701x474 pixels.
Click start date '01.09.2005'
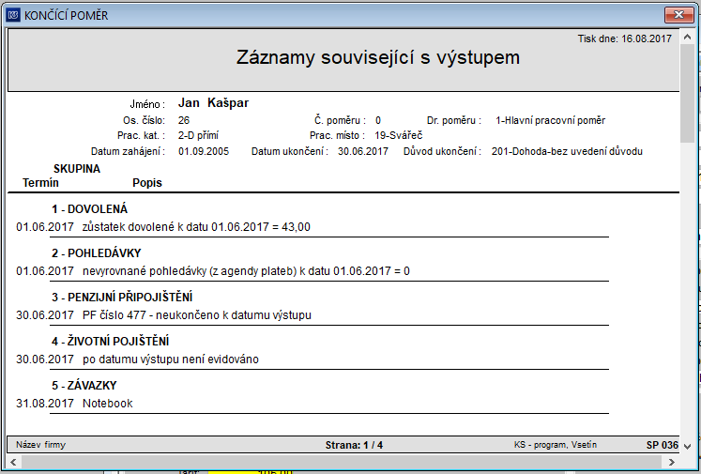pyautogui.click(x=204, y=151)
